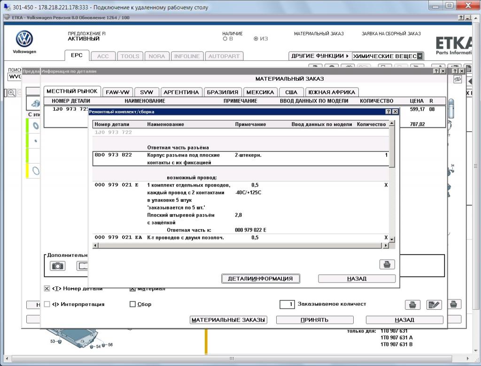
Task: Click the grayed 1J0 973 722 row in dialog
Action: (x=241, y=132)
